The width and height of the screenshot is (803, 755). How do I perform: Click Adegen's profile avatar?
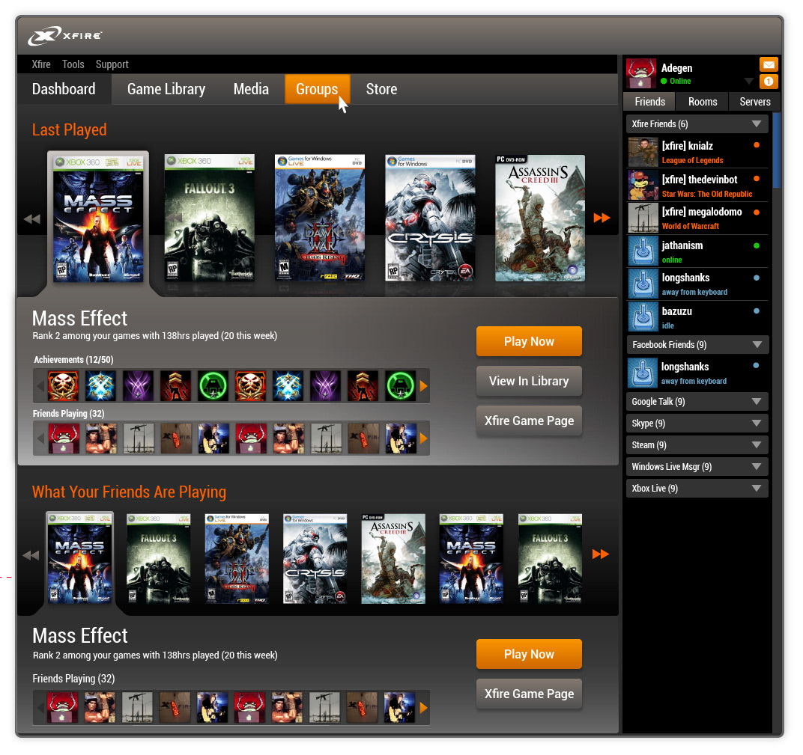pos(641,73)
